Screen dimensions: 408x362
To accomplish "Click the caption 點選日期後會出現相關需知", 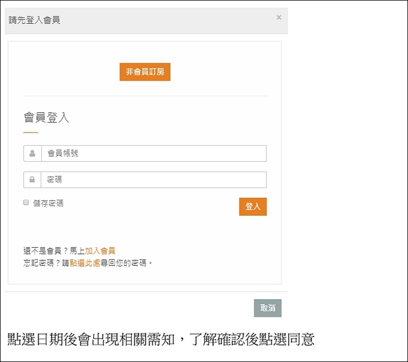I will [x=91, y=339].
